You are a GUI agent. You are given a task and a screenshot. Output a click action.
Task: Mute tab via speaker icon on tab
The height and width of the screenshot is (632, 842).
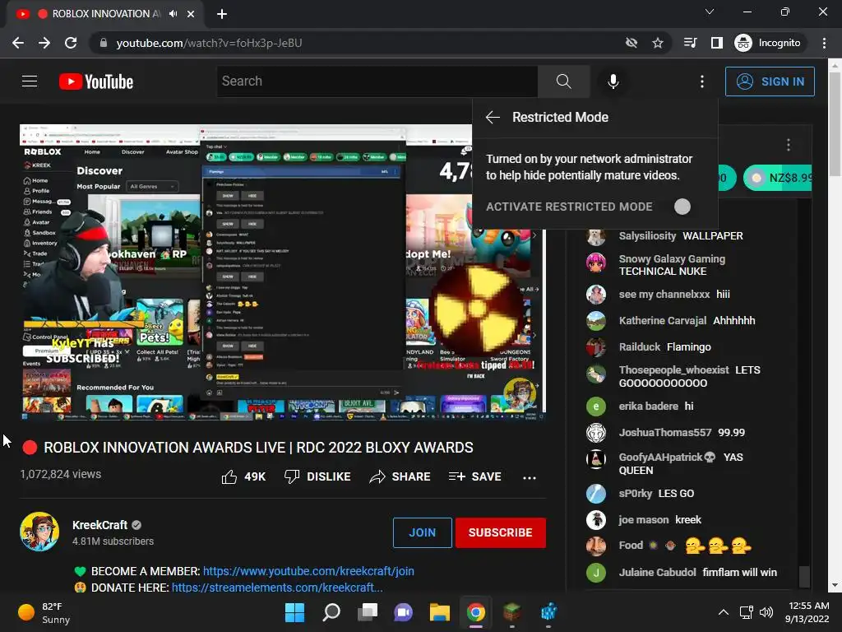pyautogui.click(x=173, y=14)
